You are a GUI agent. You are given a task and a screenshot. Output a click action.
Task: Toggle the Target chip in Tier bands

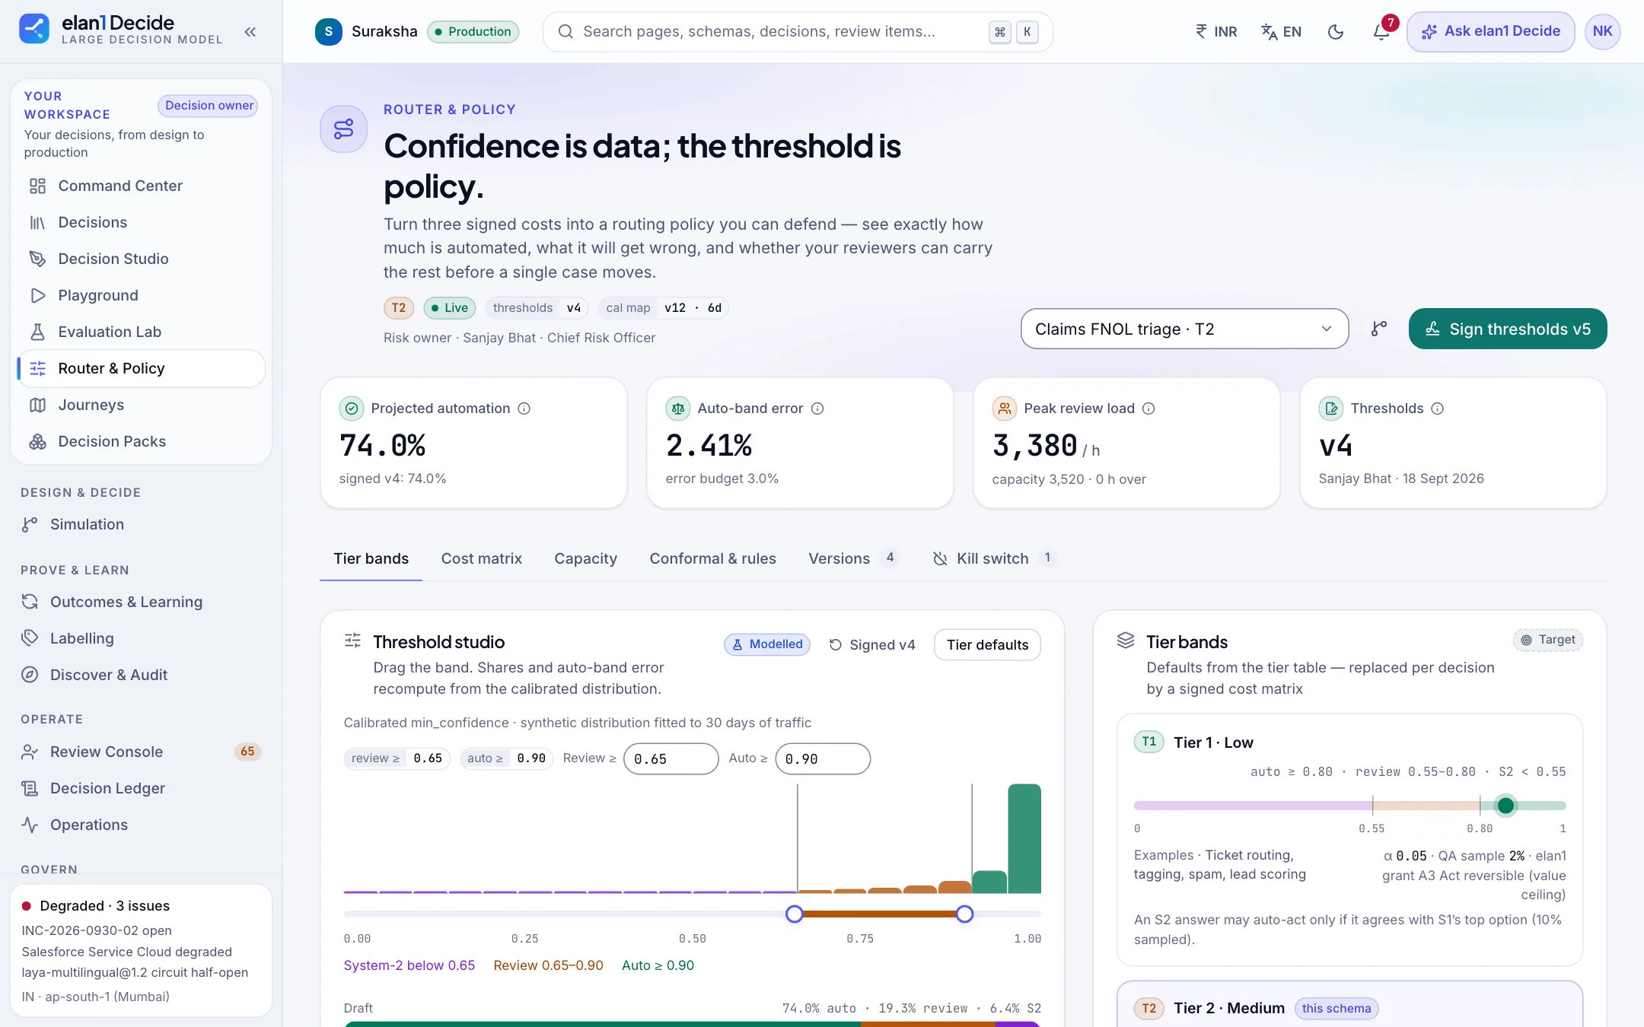coord(1548,640)
